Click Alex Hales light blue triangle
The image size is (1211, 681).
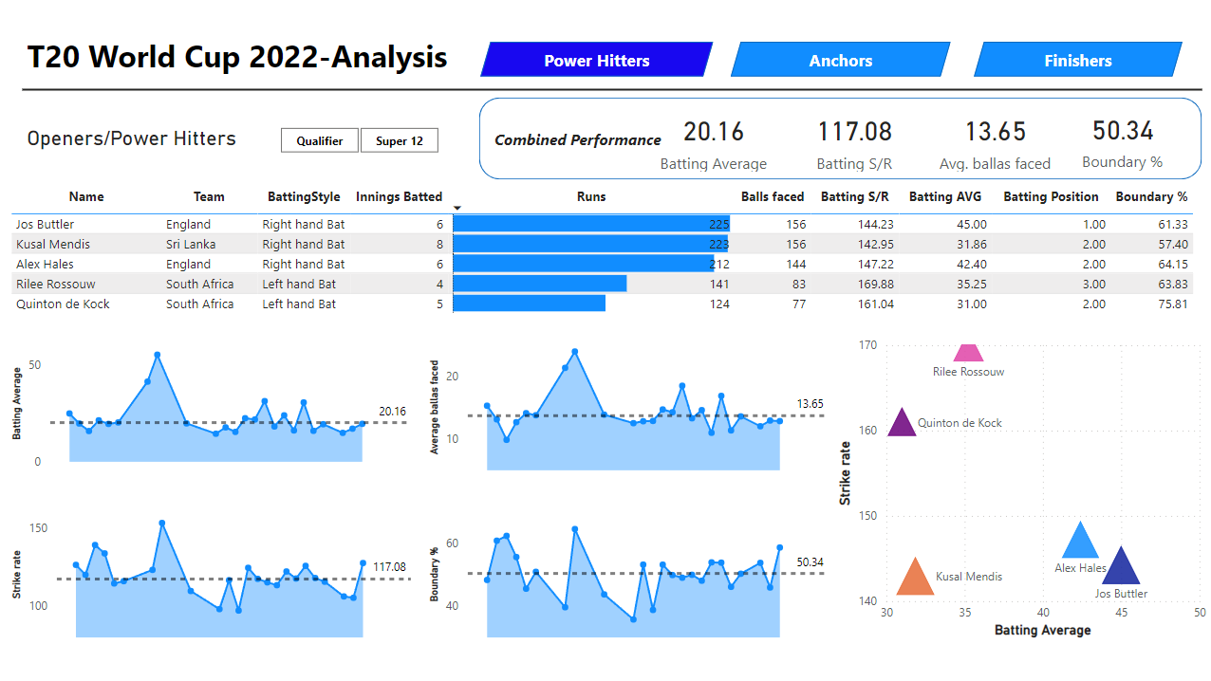[x=1079, y=543]
